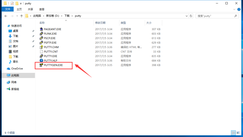Click the 2017/7/5 3:35 date cell
Viewport: 243px width, 137px height.
coord(104,65)
